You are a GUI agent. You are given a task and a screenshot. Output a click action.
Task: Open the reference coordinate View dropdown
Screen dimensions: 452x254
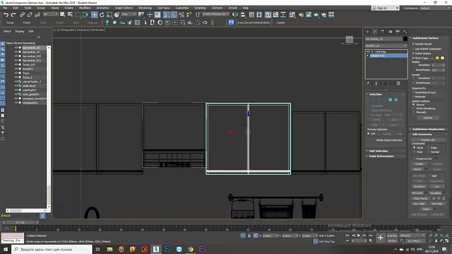tap(129, 14)
